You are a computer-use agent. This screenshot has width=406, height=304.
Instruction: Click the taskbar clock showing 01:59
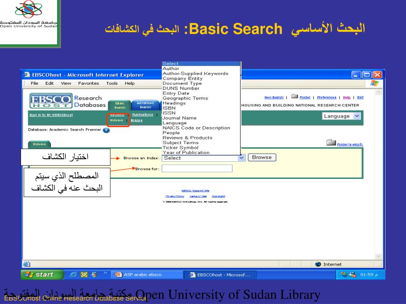(x=369, y=275)
